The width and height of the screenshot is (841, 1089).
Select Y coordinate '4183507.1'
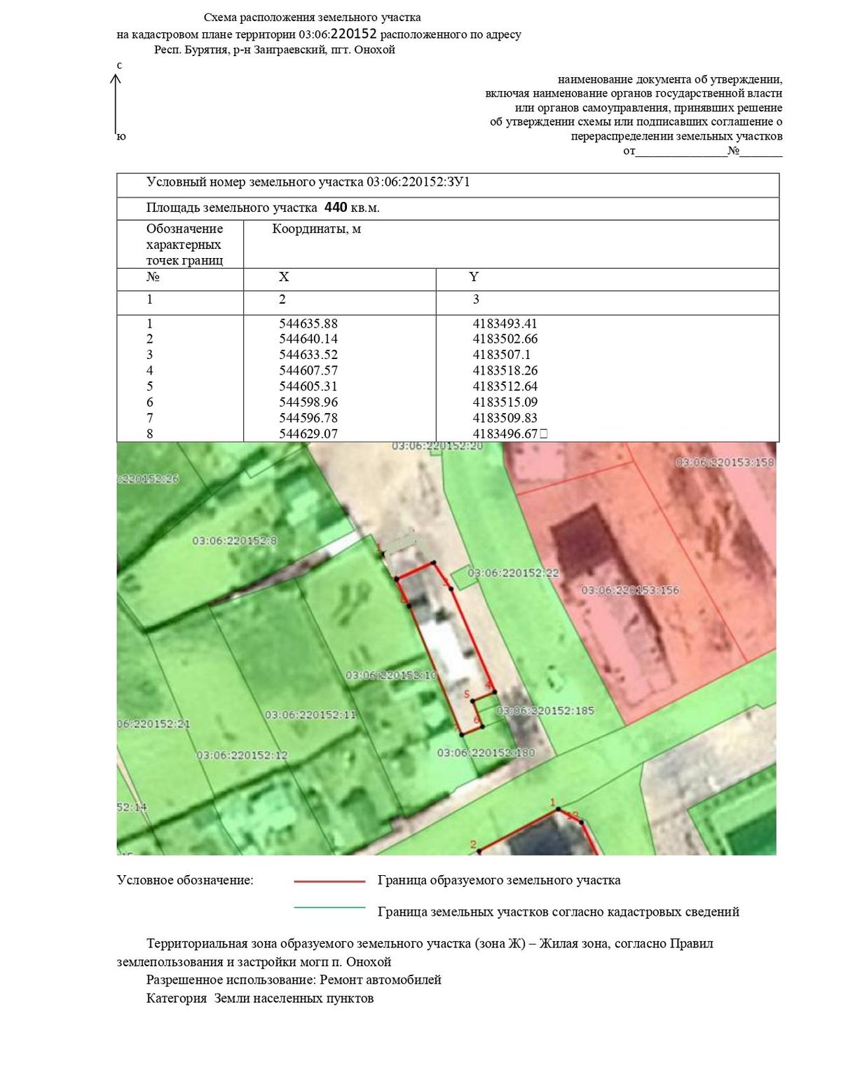tap(502, 355)
